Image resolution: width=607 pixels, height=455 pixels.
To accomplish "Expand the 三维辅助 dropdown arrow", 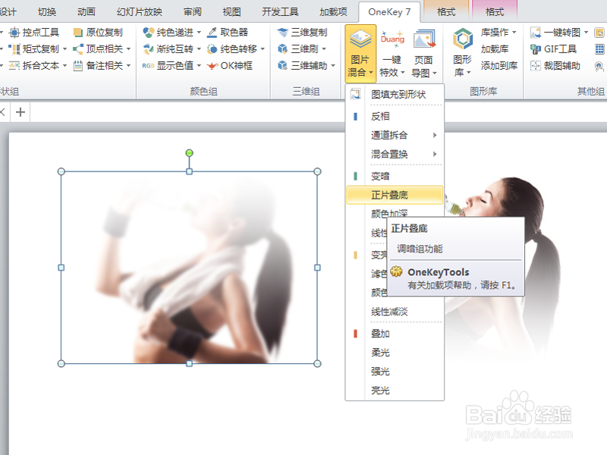I will [333, 66].
